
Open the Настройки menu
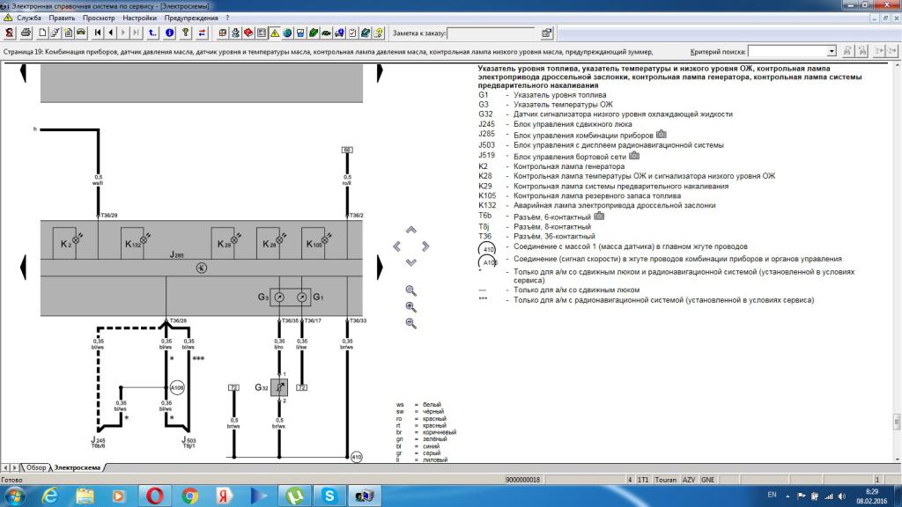click(139, 18)
